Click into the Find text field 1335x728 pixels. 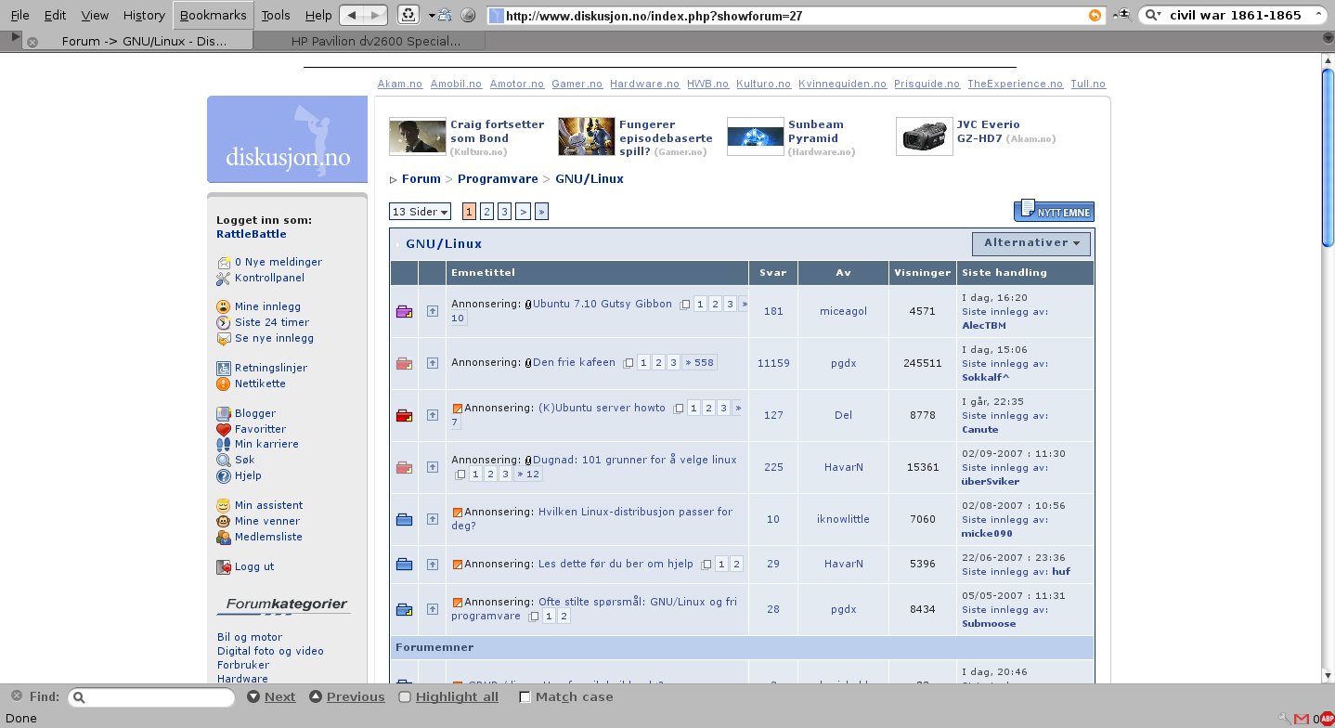tap(152, 696)
